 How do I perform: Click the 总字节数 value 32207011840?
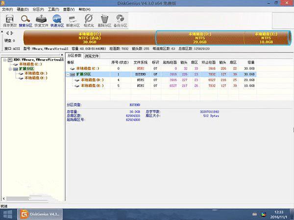(209, 111)
